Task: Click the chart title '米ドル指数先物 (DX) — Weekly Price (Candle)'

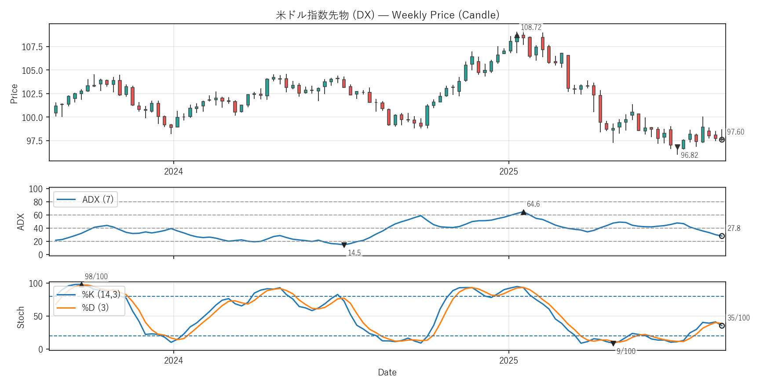Action: click(x=387, y=15)
